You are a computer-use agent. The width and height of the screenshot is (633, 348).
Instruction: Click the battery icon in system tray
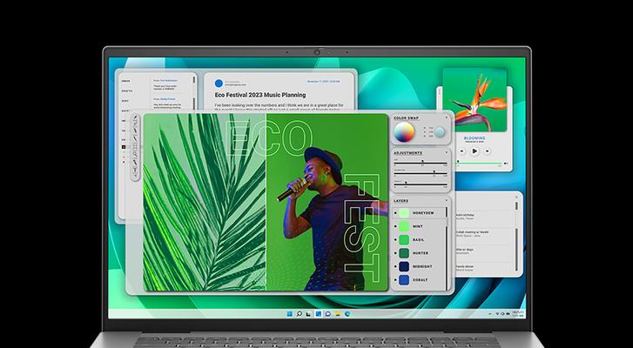pyautogui.click(x=508, y=314)
